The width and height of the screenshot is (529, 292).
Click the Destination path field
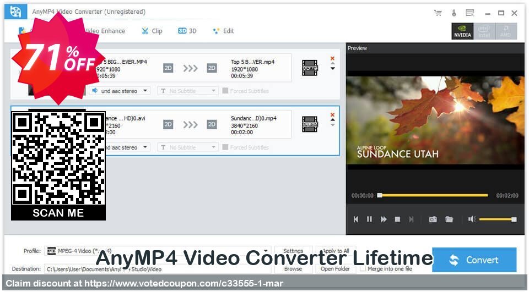(x=158, y=269)
